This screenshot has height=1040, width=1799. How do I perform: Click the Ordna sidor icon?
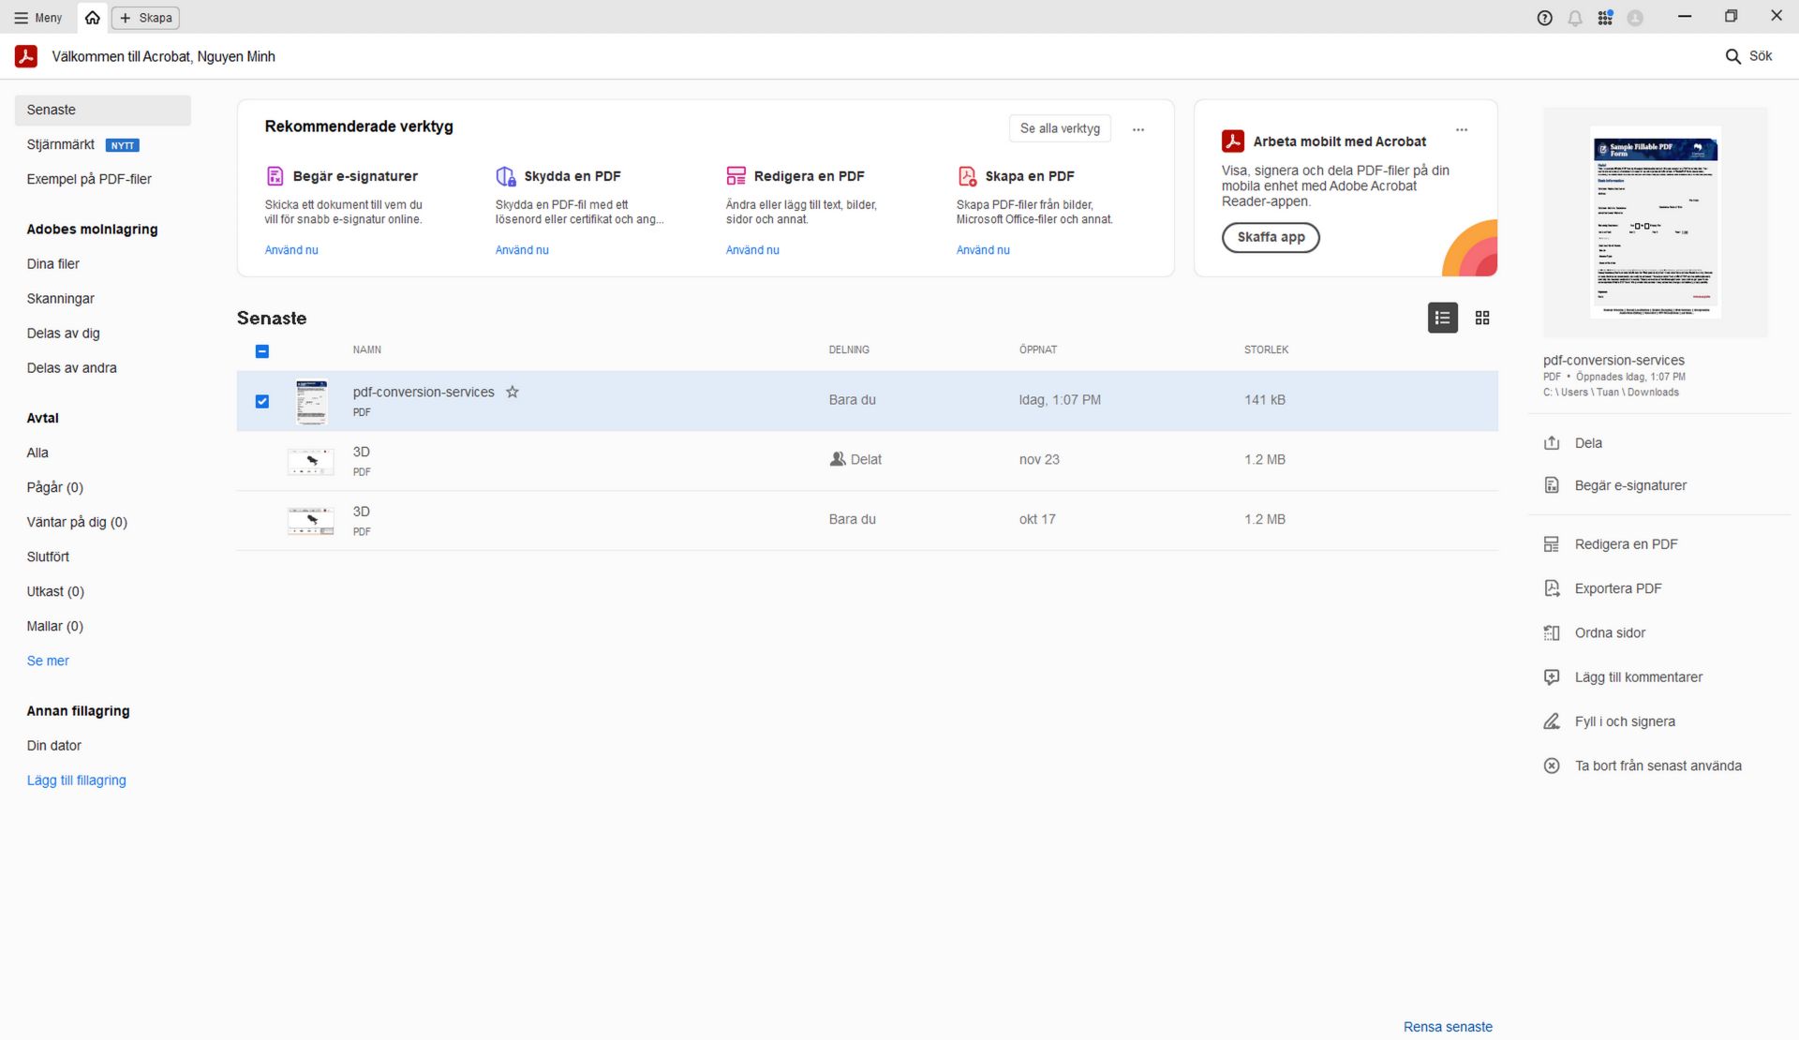point(1552,633)
